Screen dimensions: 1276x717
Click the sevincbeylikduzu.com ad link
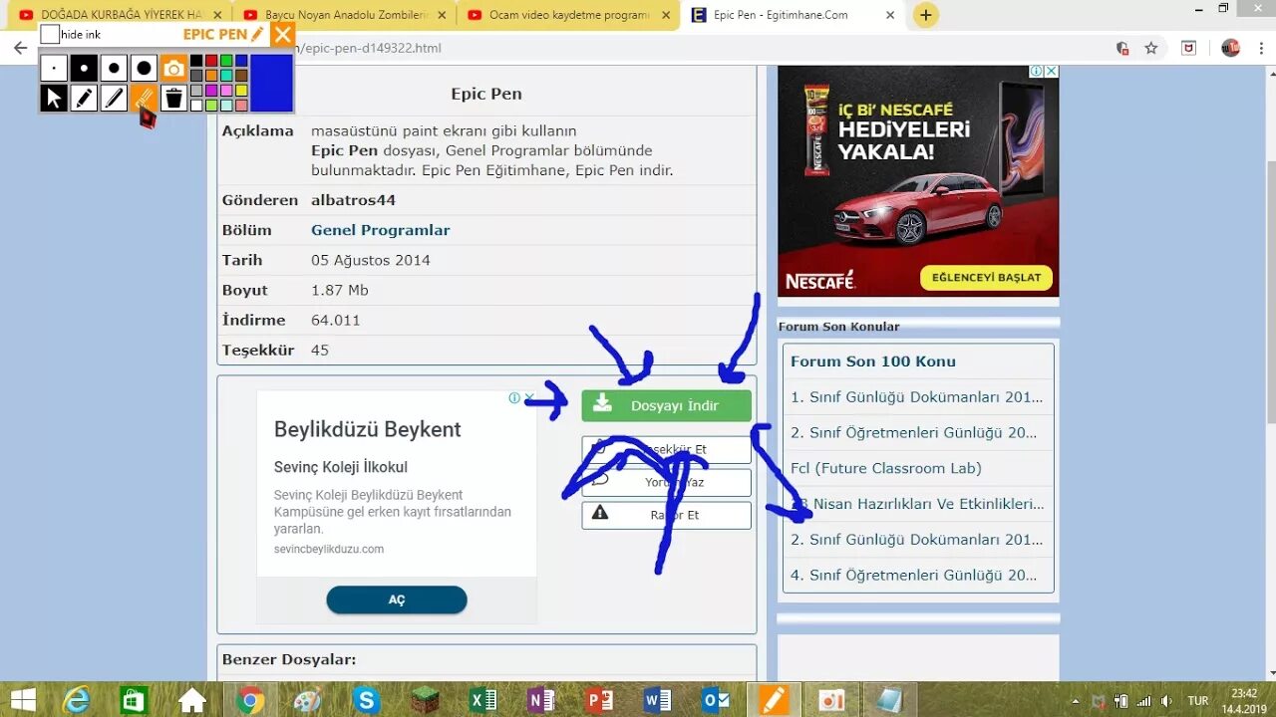pos(329,549)
